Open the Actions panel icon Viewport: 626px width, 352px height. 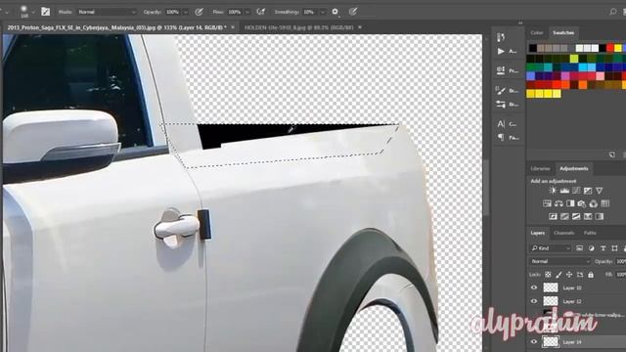point(501,51)
